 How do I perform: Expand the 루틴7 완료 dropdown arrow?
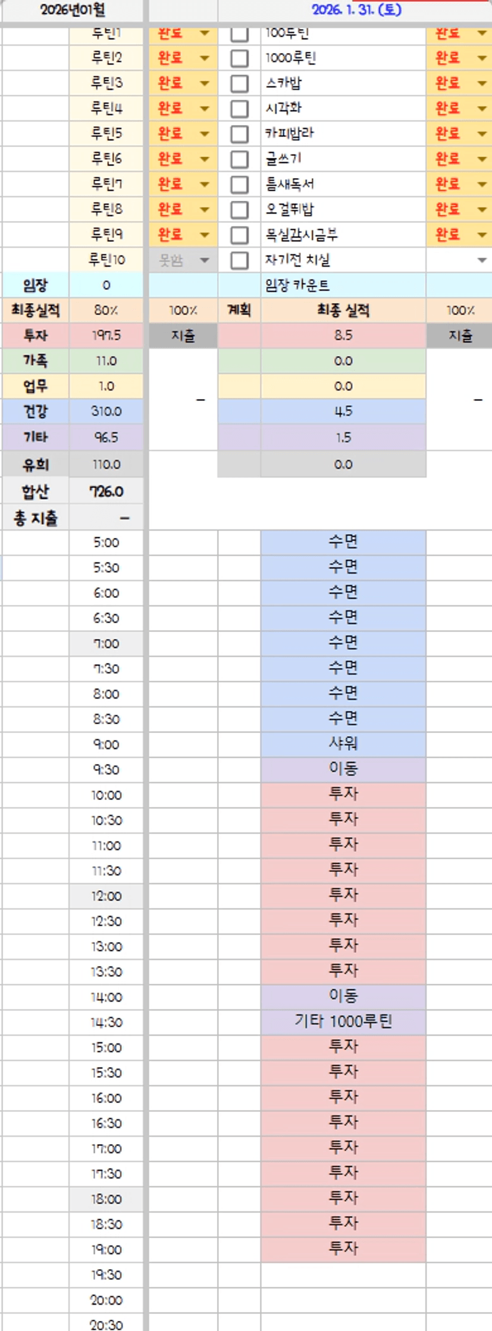pyautogui.click(x=204, y=185)
